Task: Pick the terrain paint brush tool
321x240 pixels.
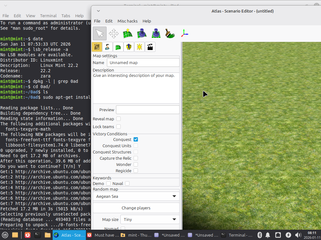Action: (170, 33)
